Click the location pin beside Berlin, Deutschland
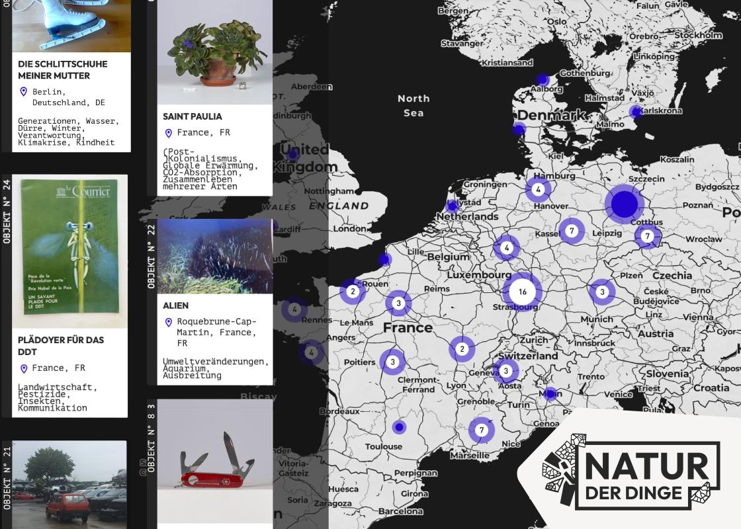This screenshot has height=529, width=741. [24, 92]
